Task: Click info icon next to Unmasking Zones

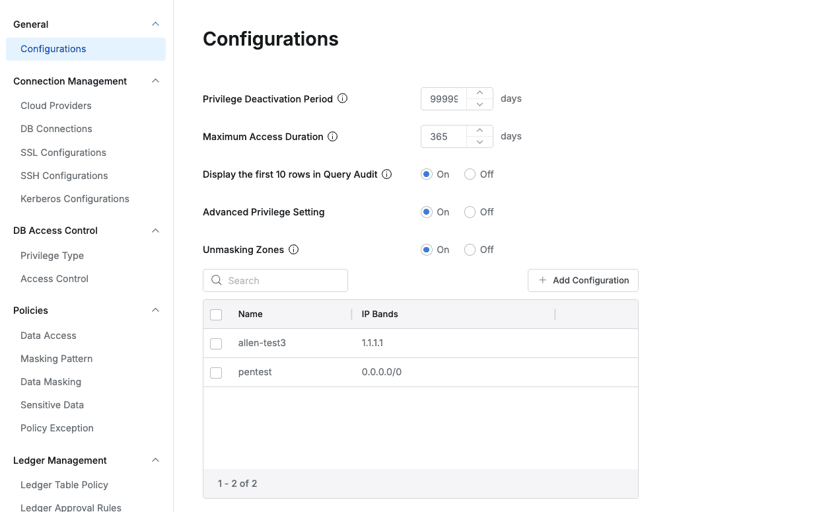Action: point(294,250)
